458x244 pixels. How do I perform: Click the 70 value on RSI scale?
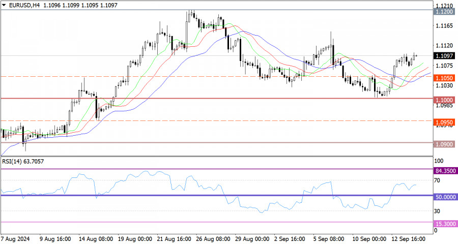click(437, 180)
